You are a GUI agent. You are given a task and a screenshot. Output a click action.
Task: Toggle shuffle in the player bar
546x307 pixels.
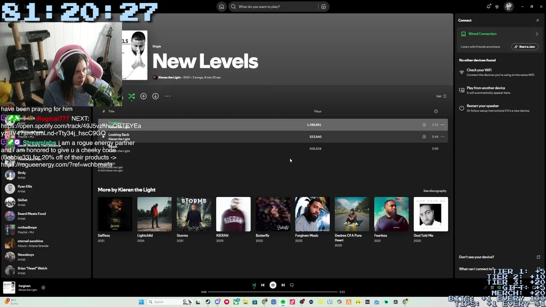pos(254,285)
